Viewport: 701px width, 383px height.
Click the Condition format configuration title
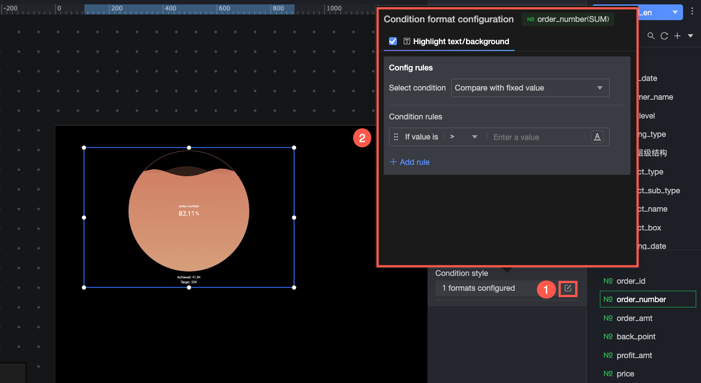click(x=449, y=19)
